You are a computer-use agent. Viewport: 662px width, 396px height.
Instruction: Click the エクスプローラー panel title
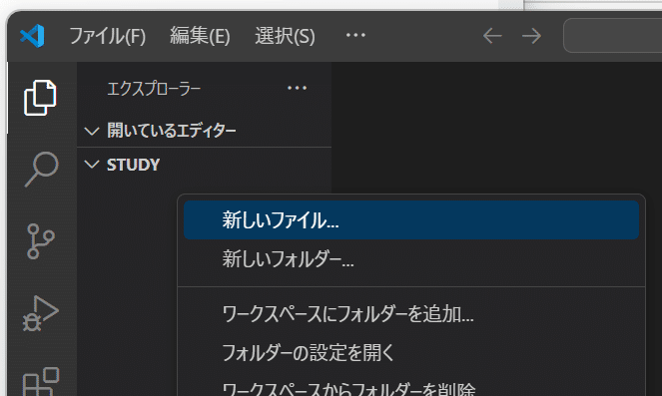[x=154, y=89]
